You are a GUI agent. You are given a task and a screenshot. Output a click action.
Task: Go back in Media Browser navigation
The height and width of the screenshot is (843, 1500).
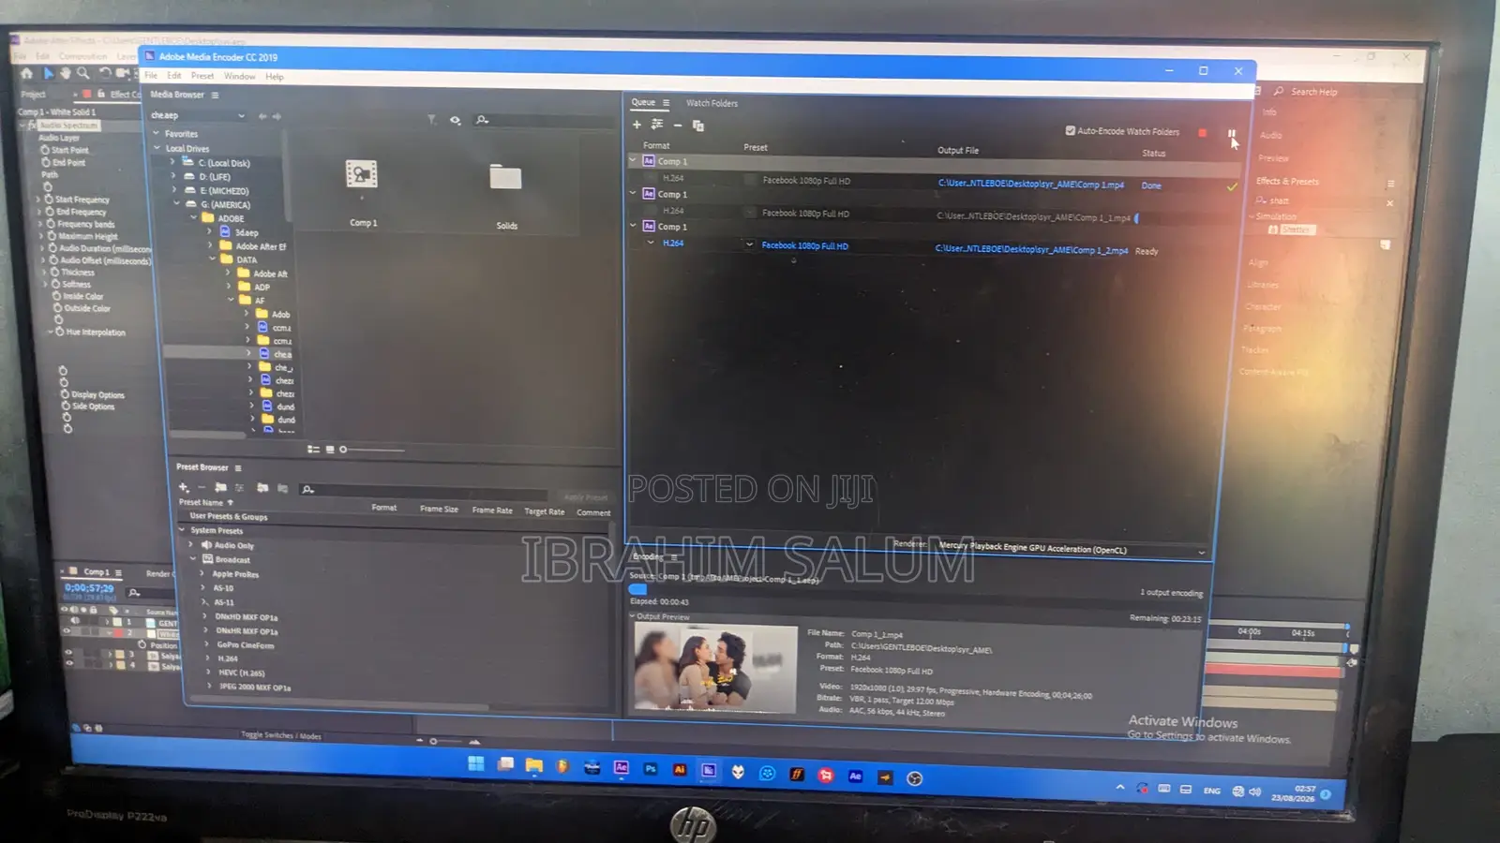(262, 116)
